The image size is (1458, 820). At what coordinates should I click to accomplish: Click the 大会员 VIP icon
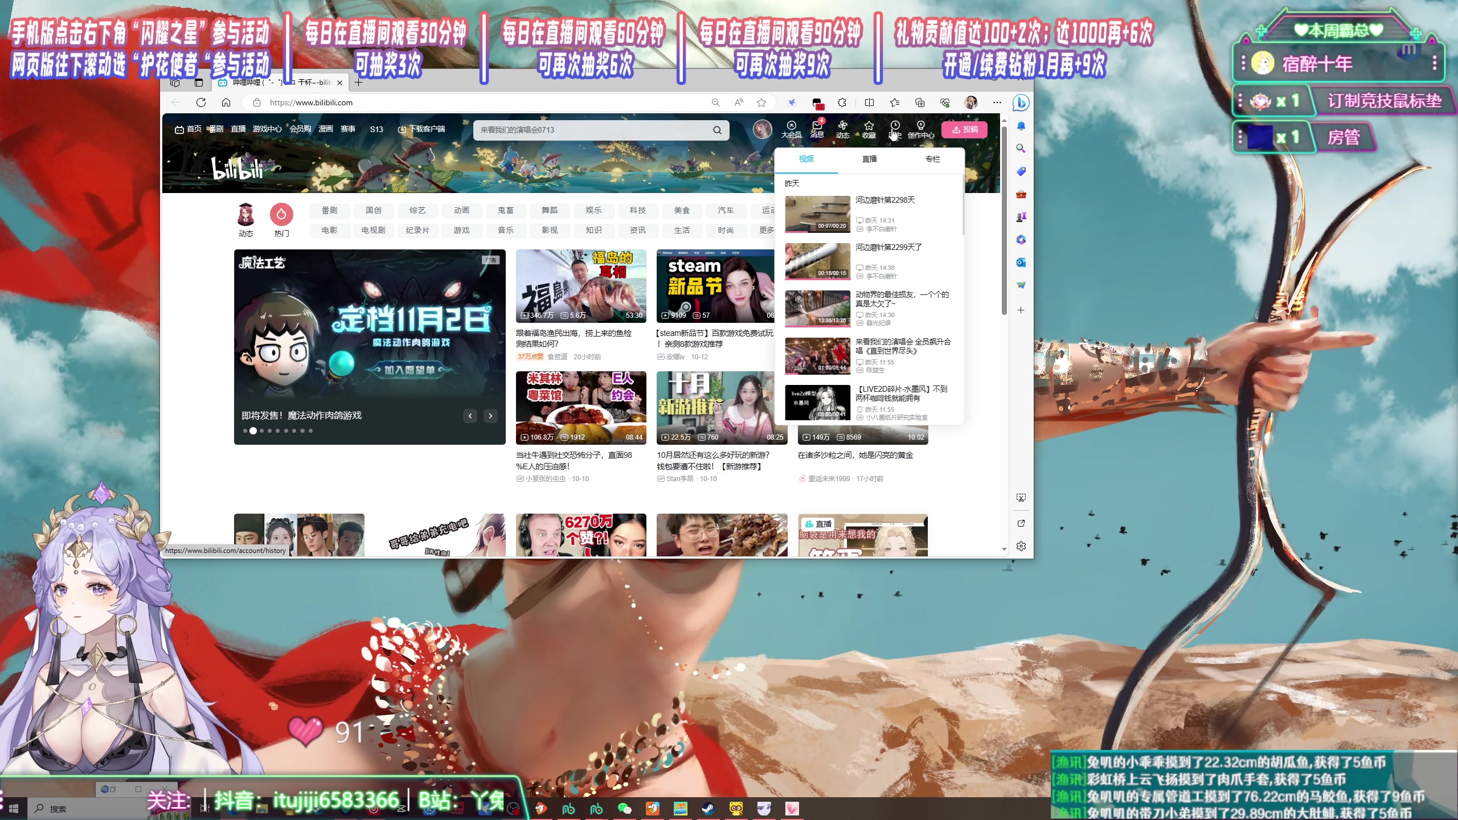pos(792,129)
